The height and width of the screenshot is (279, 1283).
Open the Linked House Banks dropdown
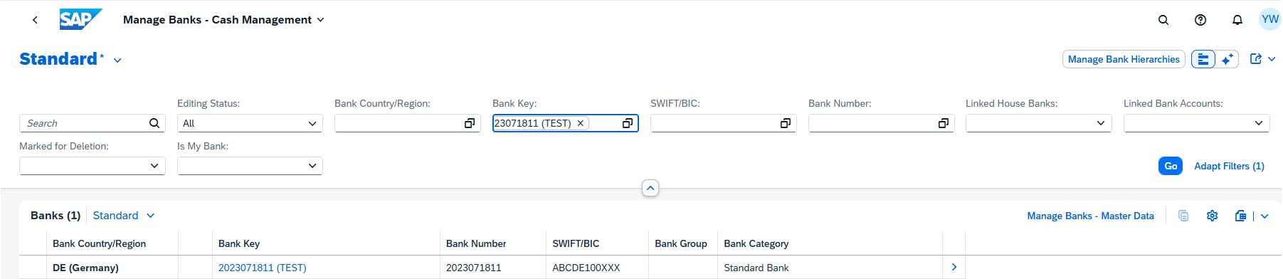click(1039, 123)
